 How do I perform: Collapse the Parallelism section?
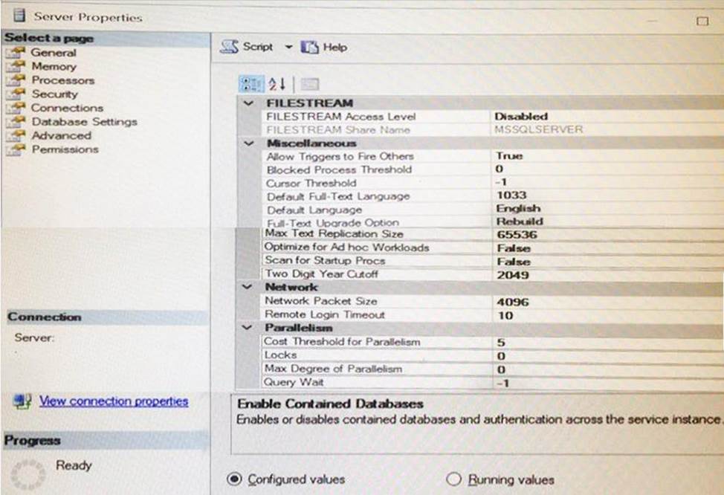248,327
